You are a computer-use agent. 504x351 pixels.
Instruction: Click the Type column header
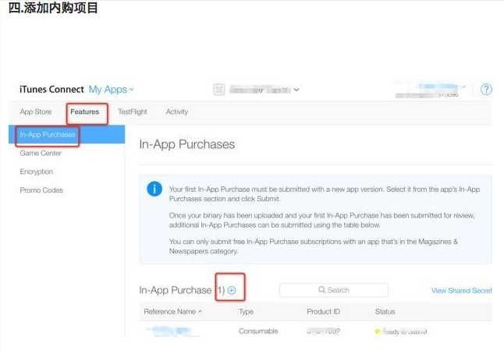(x=246, y=311)
